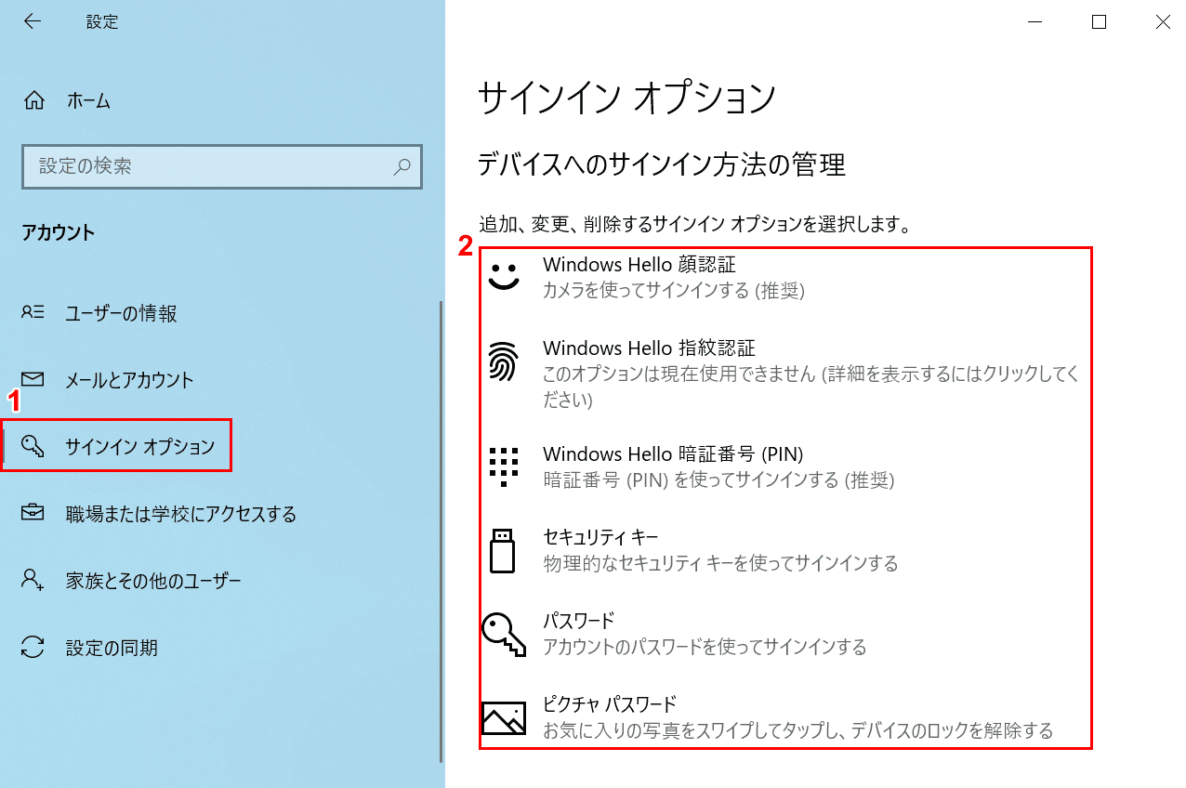The height and width of the screenshot is (788, 1186).
Task: Click アカウントのパスワードを使ってサインインする text
Action: click(705, 646)
